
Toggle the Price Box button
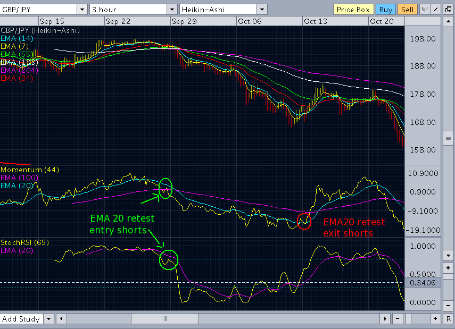coord(353,10)
